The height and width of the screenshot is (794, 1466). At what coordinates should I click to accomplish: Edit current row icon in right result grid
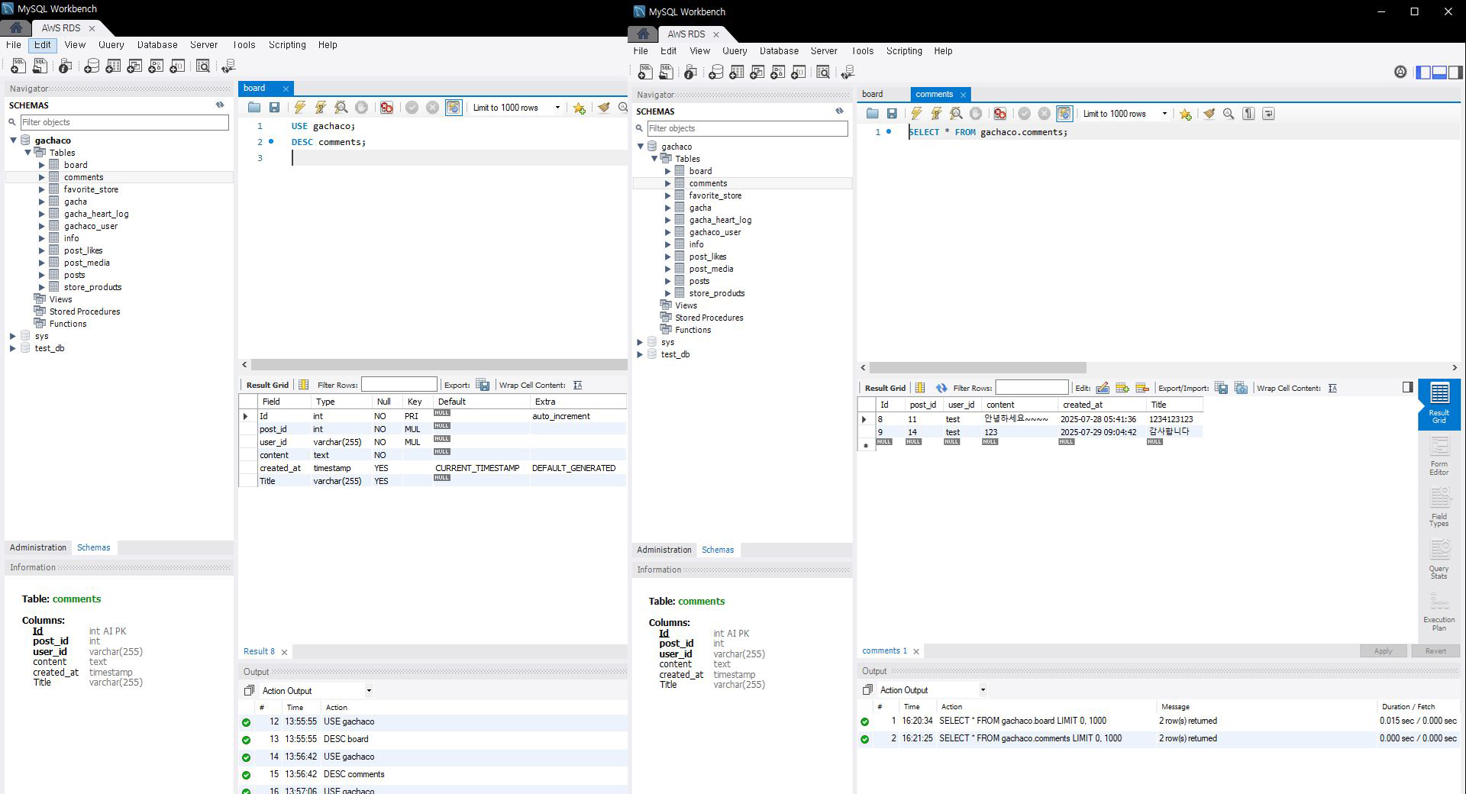pyautogui.click(x=1103, y=388)
